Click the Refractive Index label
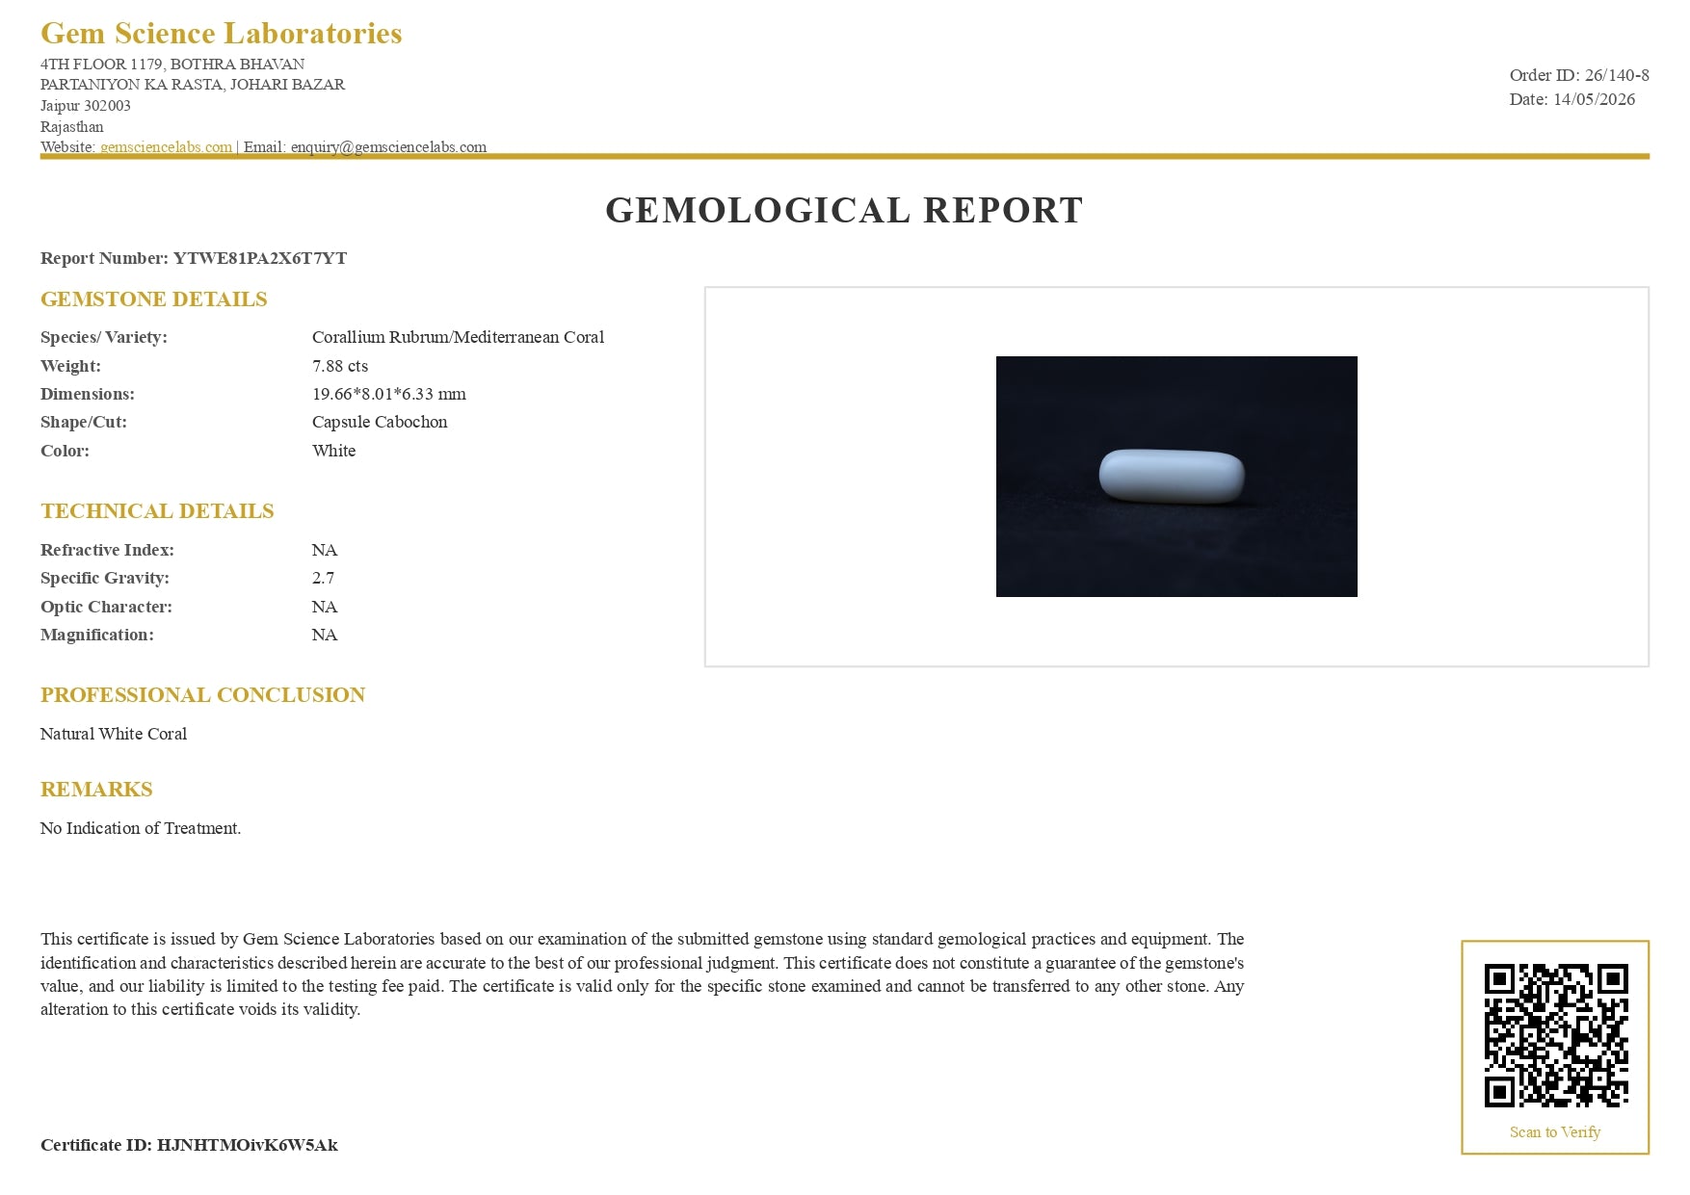1690x1195 pixels. click(x=108, y=550)
